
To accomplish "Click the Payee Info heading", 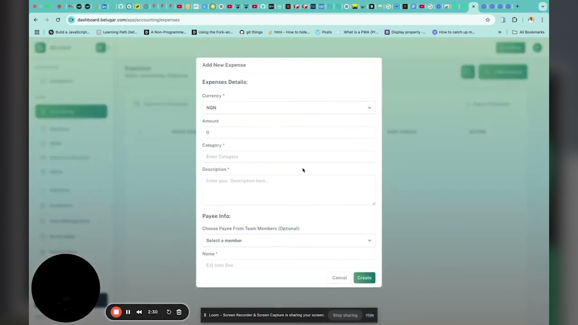I will tap(216, 216).
